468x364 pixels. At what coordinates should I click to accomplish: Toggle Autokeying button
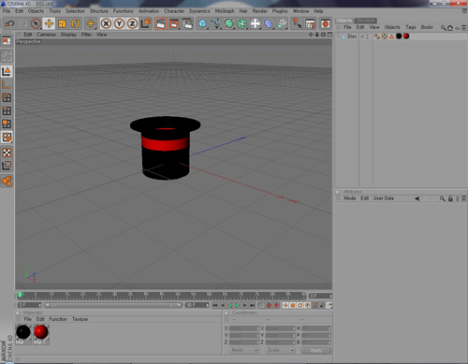[x=276, y=305]
